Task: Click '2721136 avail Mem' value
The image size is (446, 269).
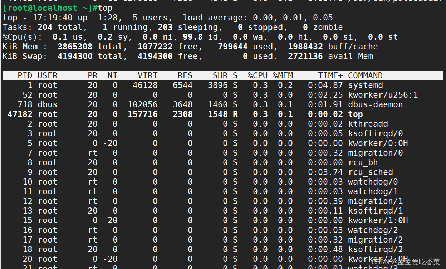Action: (331, 56)
